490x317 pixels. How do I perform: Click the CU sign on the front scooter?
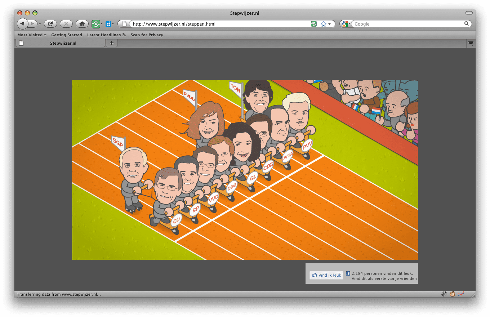point(176,220)
